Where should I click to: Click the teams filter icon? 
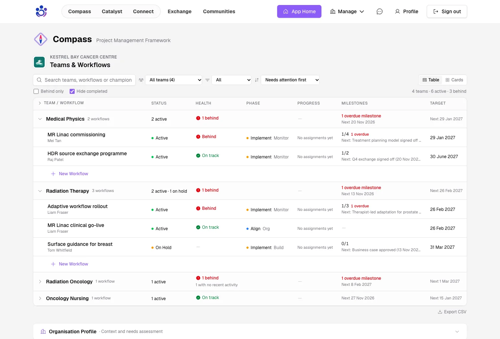click(x=141, y=80)
